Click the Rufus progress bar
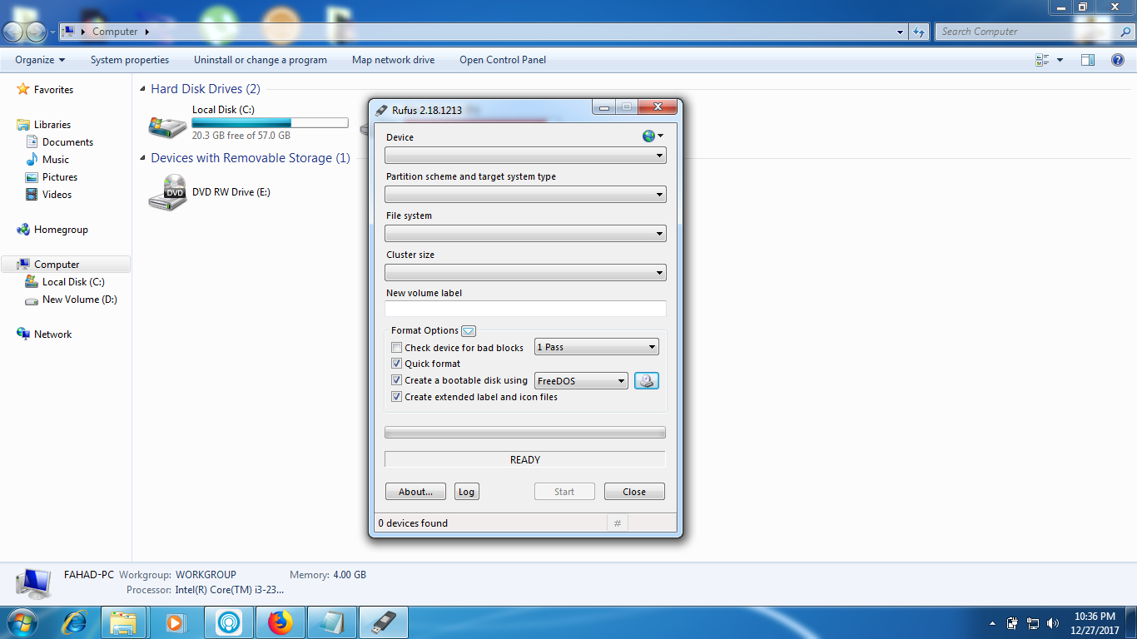1137x639 pixels. [x=525, y=433]
